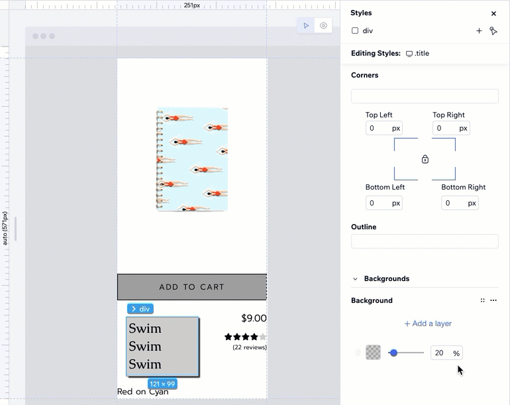
Task: Click the notebook product image
Action: pos(192,159)
